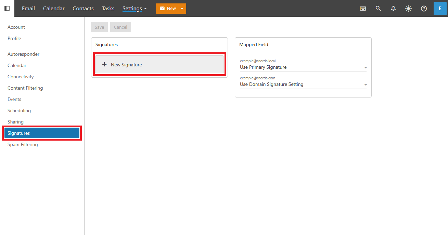Open Content Filtering settings page

(25, 88)
